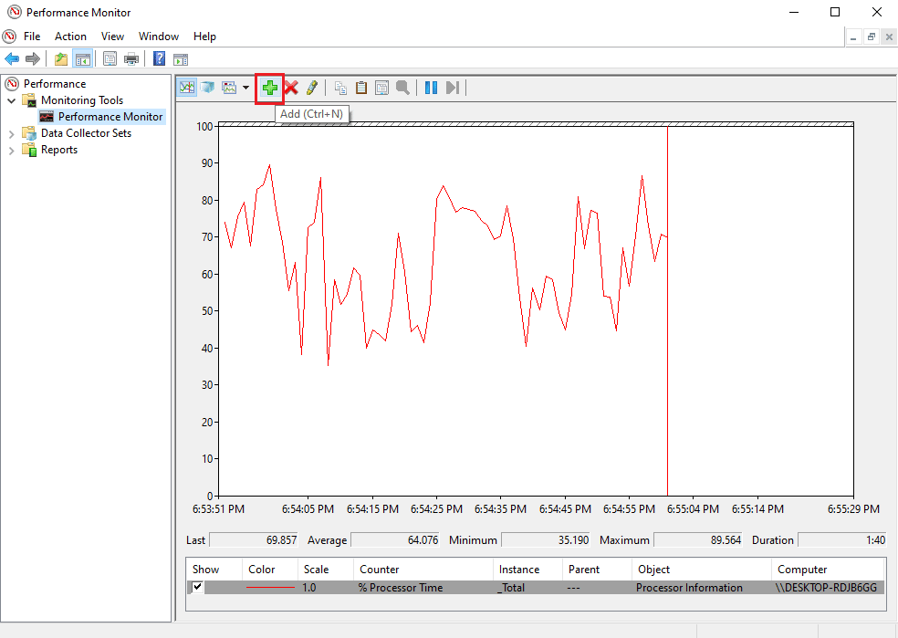Click the Change graph type icon
Viewport: 898px width, 638px height.
pyautogui.click(x=229, y=88)
